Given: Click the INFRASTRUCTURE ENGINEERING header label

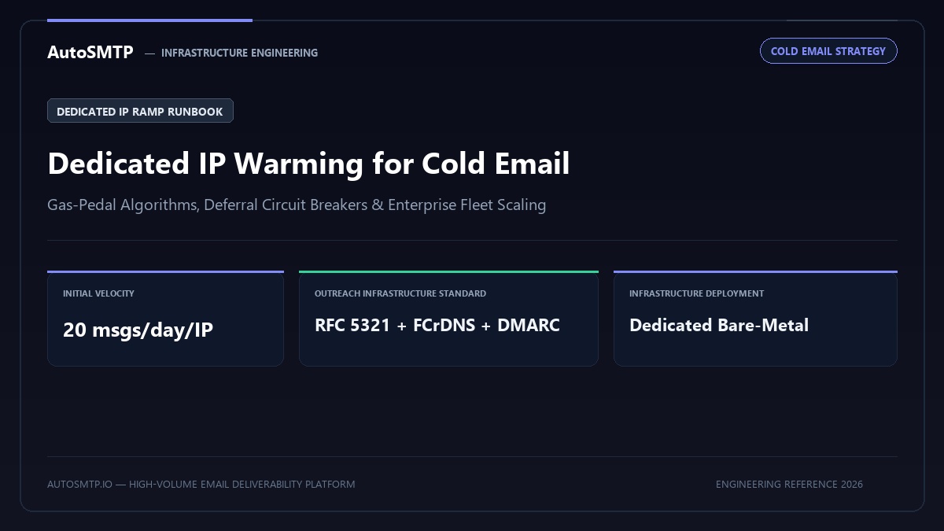Looking at the screenshot, I should click(239, 53).
